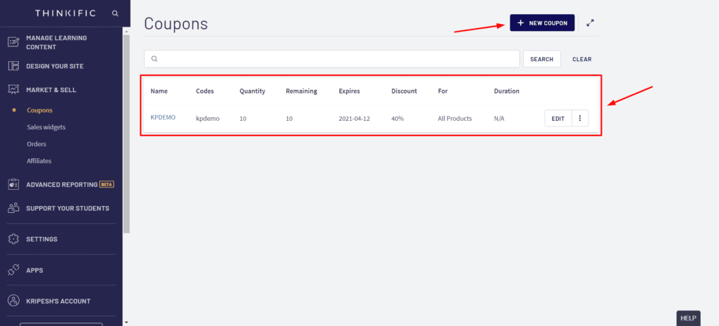Click the Apps plug icon

pos(13,270)
